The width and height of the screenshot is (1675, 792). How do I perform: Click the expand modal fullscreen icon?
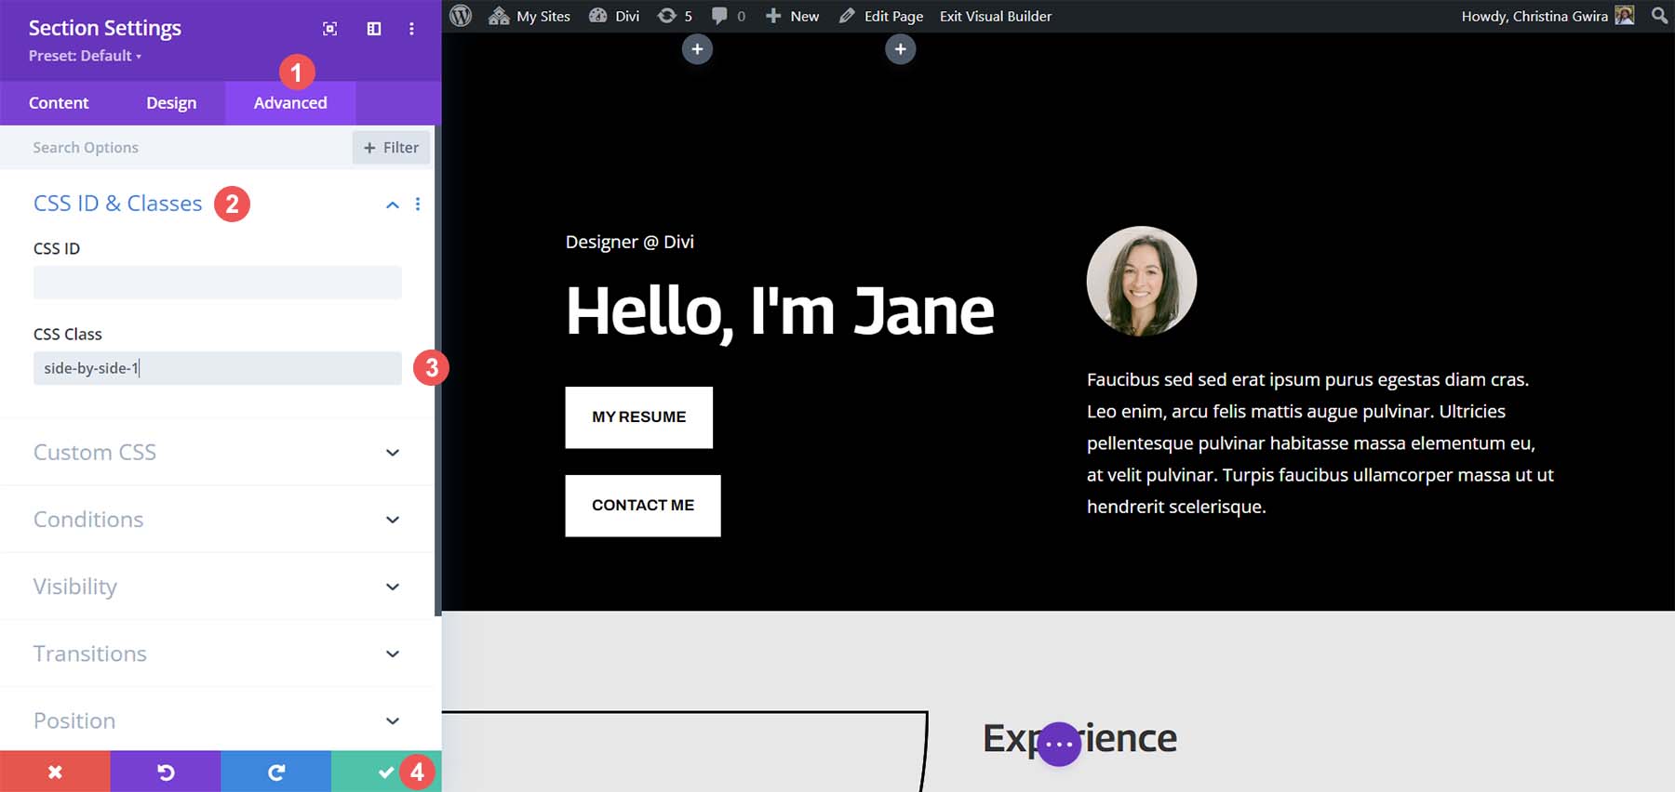pyautogui.click(x=329, y=29)
